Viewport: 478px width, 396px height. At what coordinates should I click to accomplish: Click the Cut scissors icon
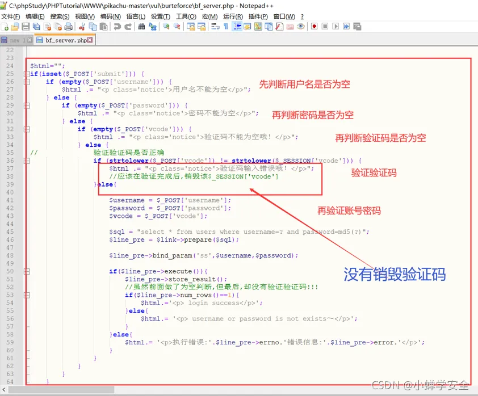pyautogui.click(x=82, y=27)
